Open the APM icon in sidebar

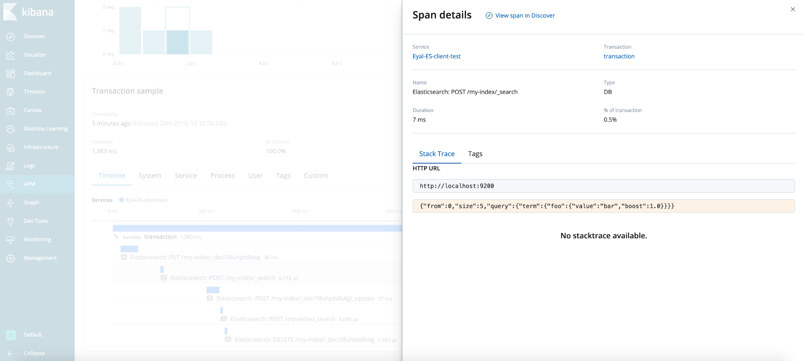11,184
